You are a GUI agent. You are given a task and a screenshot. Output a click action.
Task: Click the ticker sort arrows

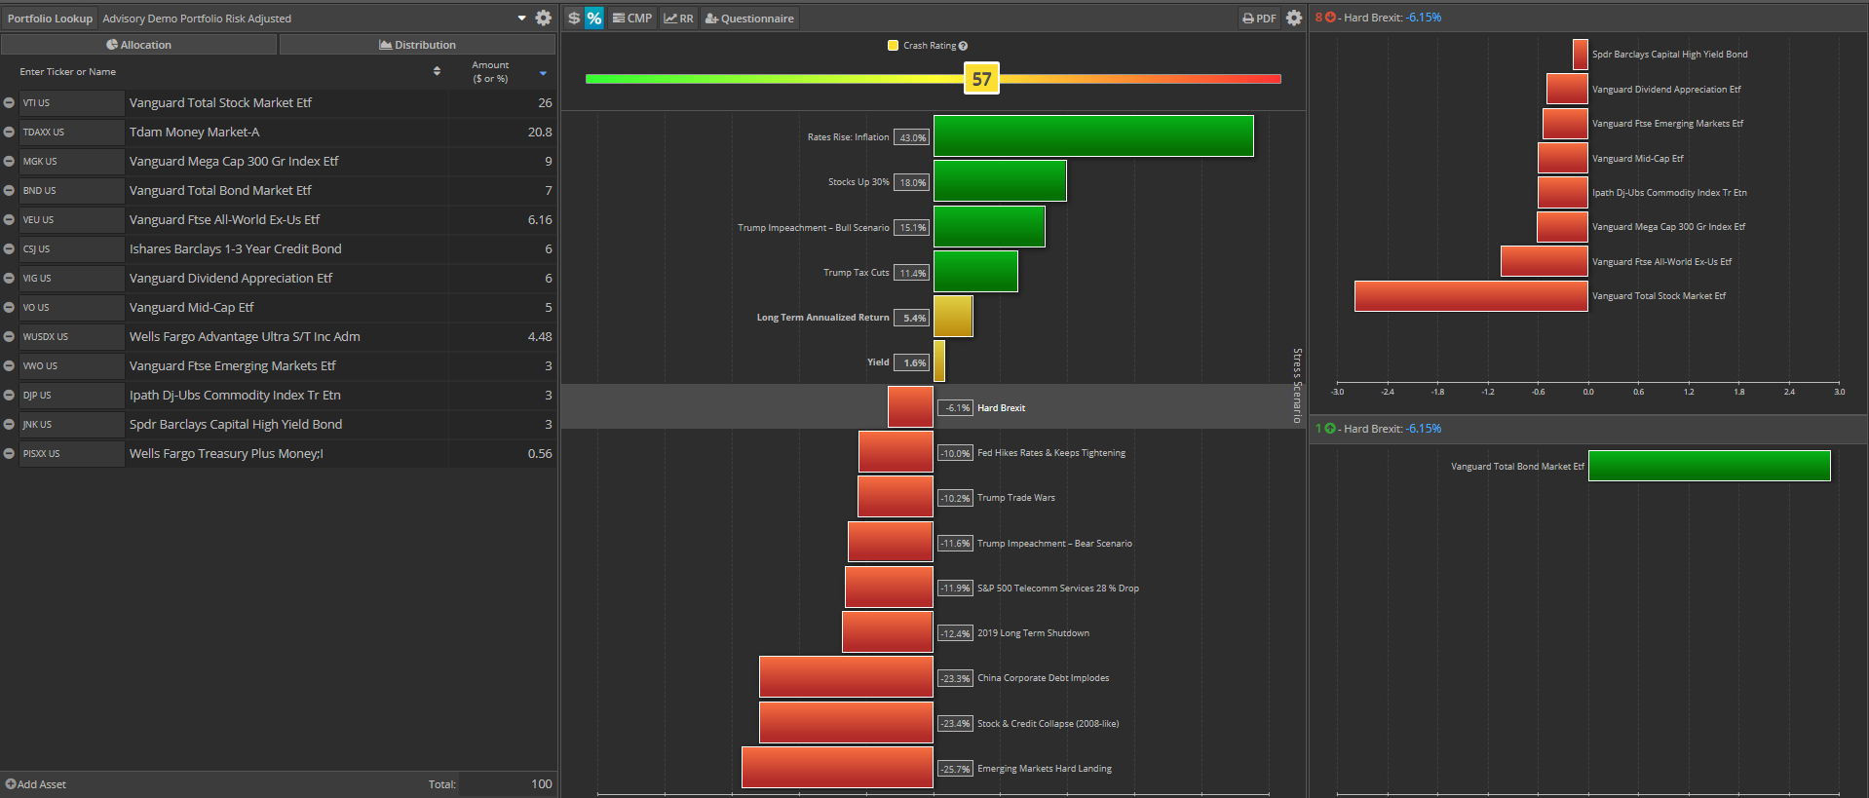[437, 71]
